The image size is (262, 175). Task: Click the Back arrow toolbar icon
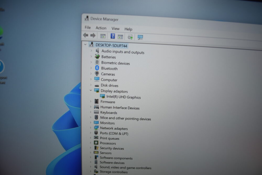coord(86,35)
